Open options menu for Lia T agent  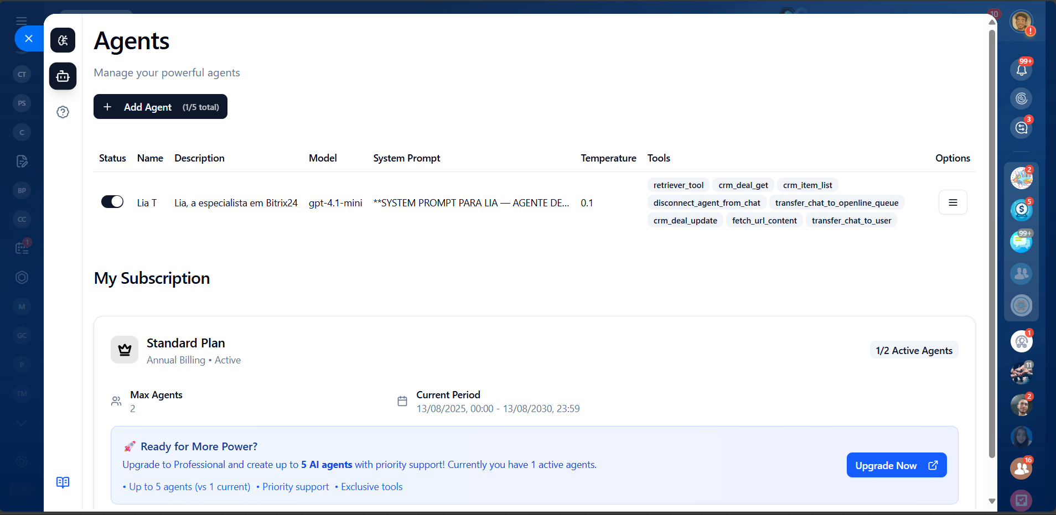953,202
